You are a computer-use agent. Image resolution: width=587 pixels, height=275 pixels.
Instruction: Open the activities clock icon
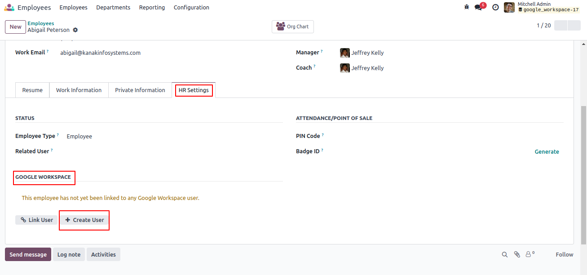(x=495, y=7)
